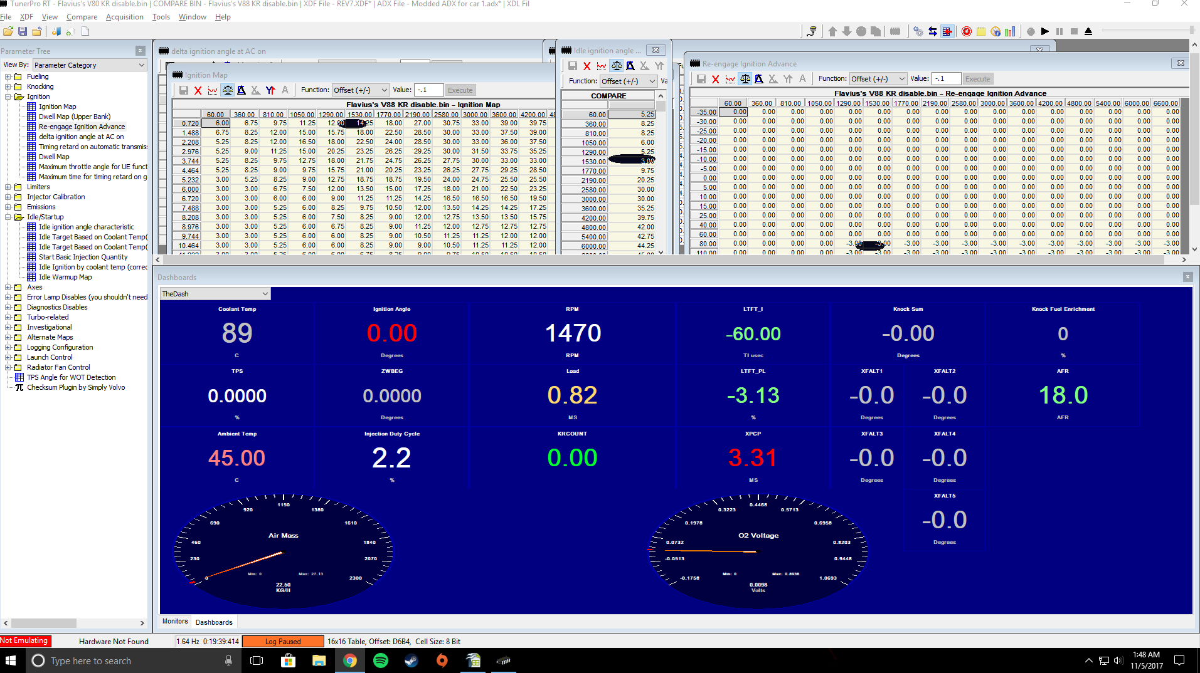Open TheDash dashboard selector dropdown
Image resolution: width=1200 pixels, height=673 pixels.
(x=215, y=294)
